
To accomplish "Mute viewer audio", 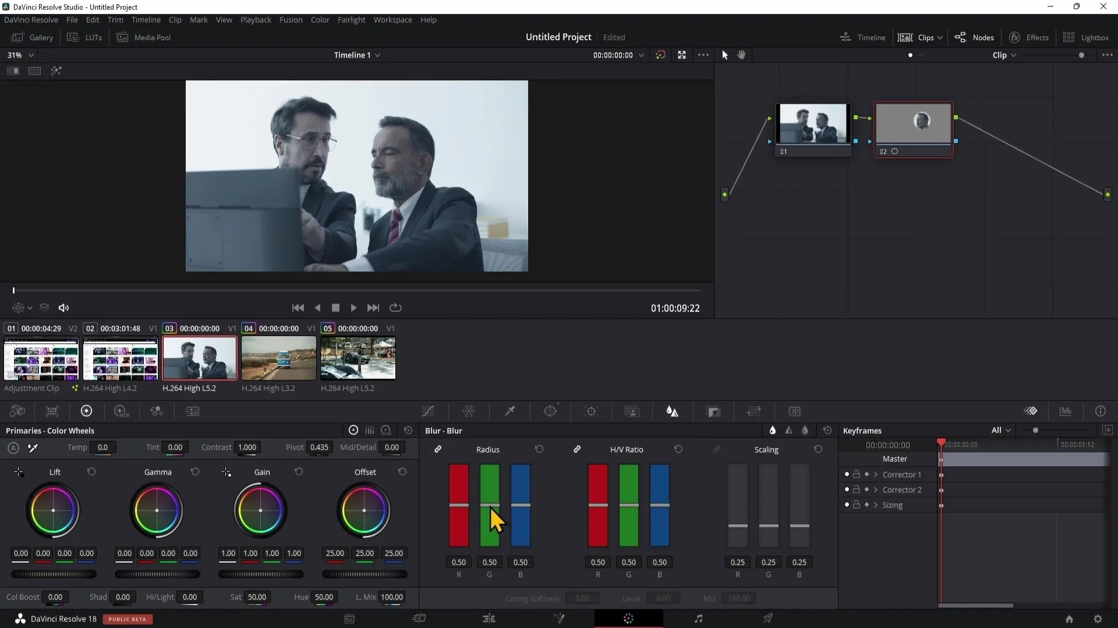I will (x=64, y=308).
